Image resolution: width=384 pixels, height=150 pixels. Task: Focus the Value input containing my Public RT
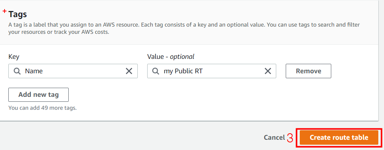tap(212, 71)
